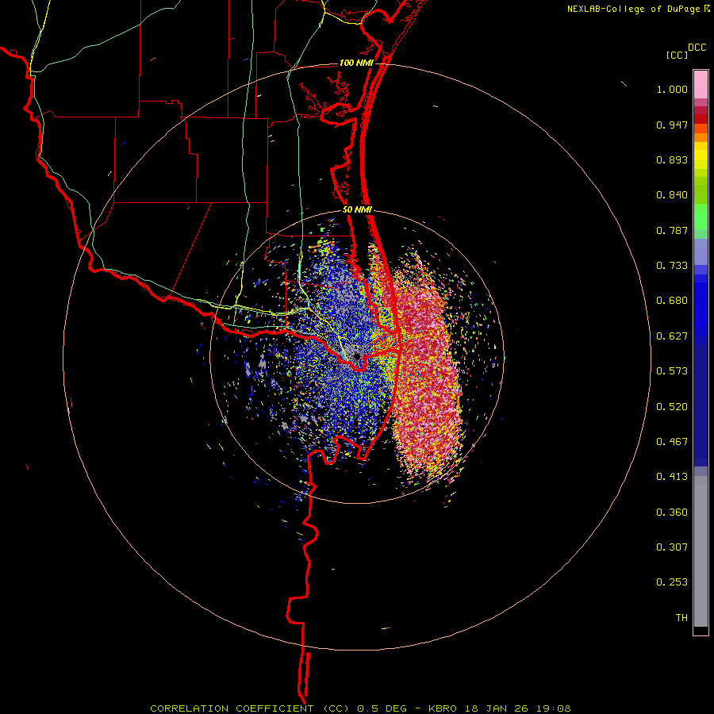The image size is (714, 714).
Task: Click the 0.5 DEG tilt text
Action: (x=383, y=708)
